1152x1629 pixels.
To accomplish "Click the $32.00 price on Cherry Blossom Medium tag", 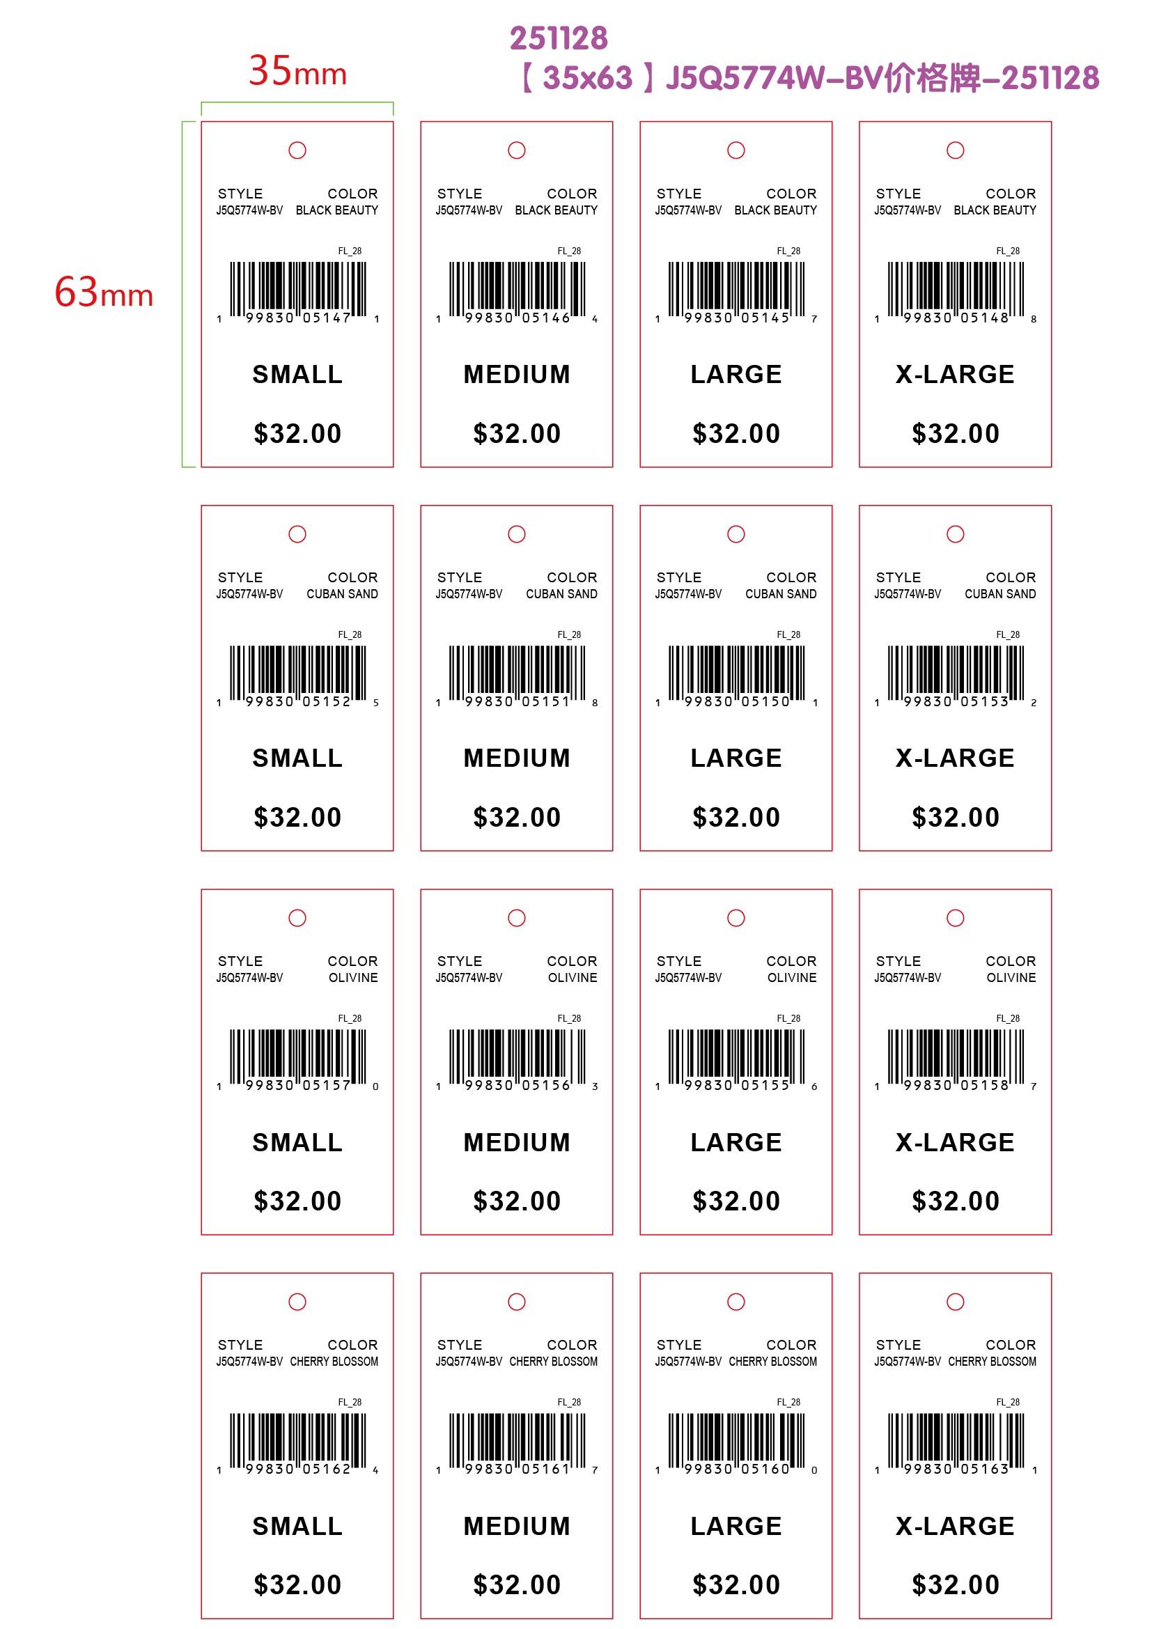I will click(516, 1585).
